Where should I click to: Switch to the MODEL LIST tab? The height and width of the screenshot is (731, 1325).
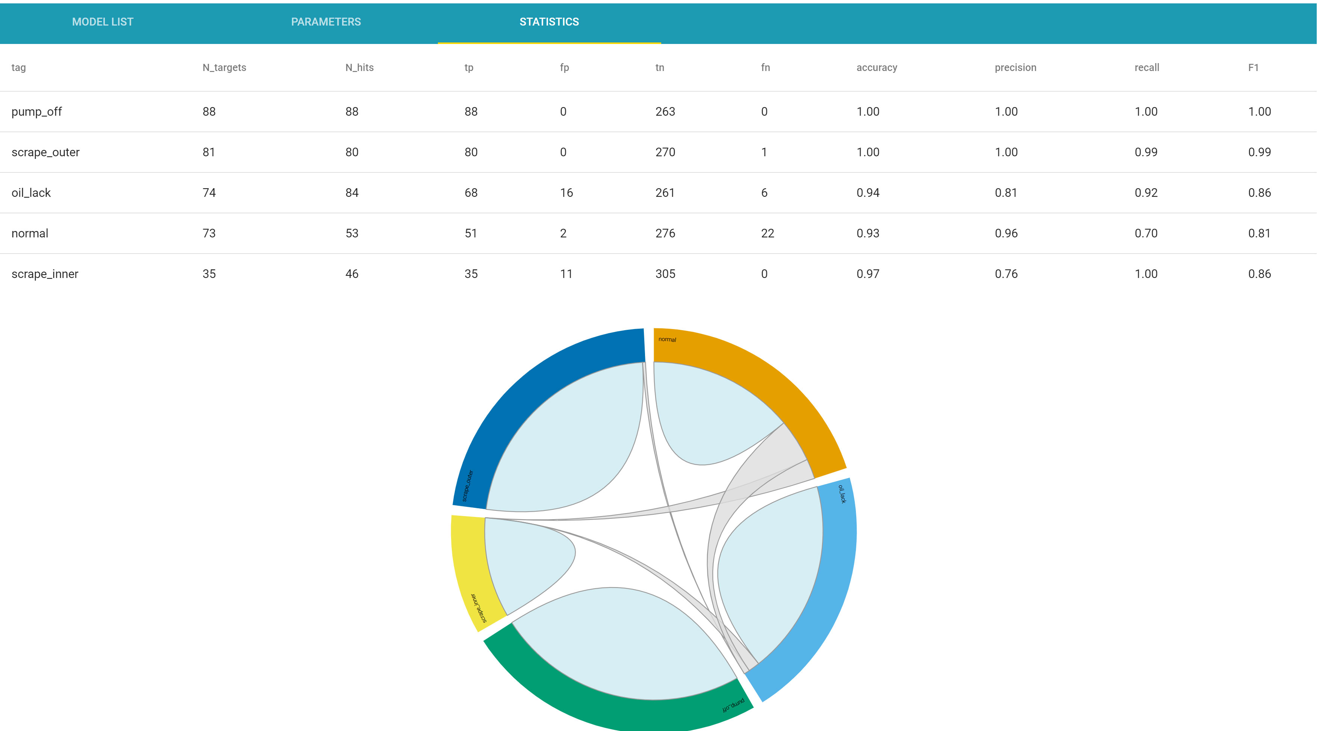(x=102, y=22)
